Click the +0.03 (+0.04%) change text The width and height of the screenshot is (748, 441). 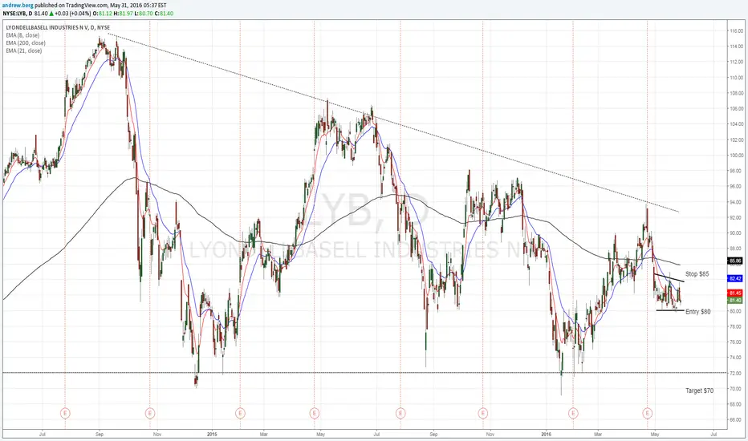pyautogui.click(x=74, y=14)
